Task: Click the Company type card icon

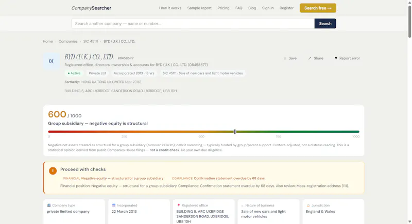Action: 49,205
